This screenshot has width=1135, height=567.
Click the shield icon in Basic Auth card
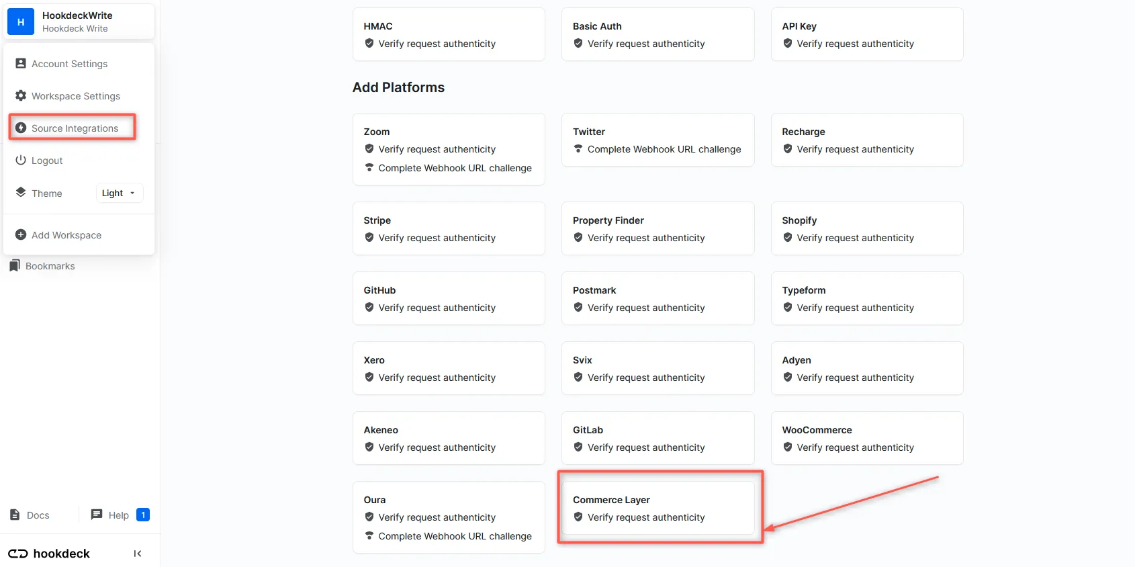click(x=578, y=43)
